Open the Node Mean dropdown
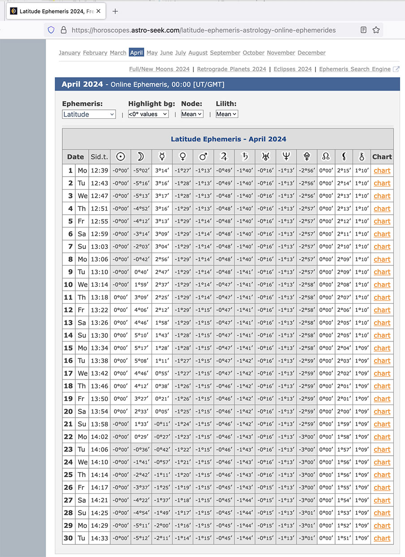 [192, 114]
